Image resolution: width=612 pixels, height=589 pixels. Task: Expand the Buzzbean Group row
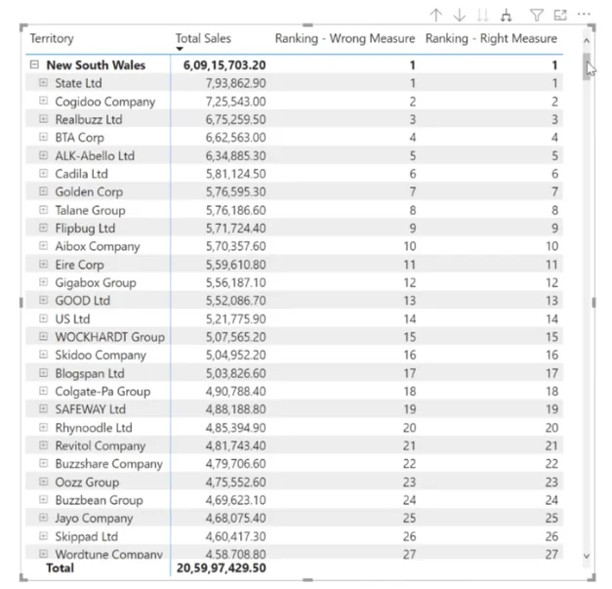point(43,499)
